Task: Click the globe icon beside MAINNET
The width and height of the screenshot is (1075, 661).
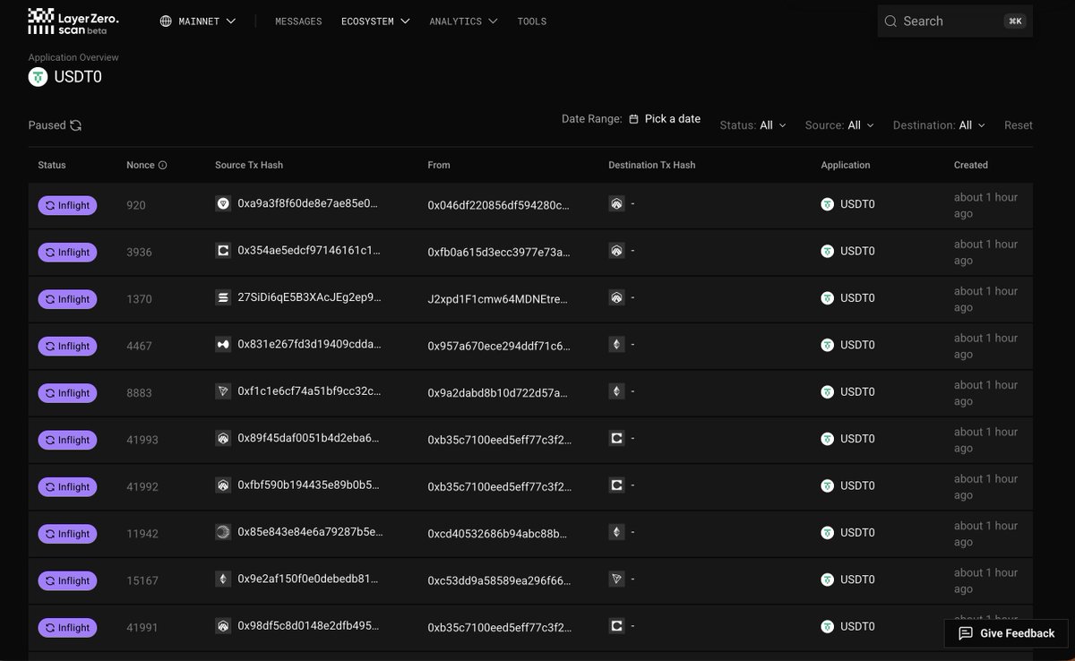Action: 166,21
